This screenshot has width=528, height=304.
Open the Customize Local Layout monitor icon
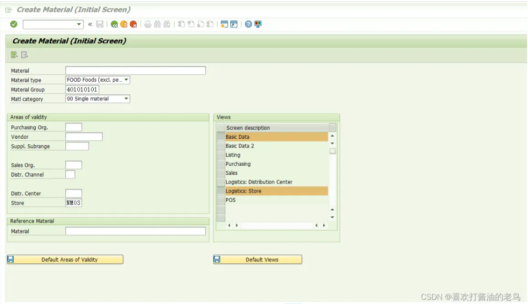tap(258, 24)
